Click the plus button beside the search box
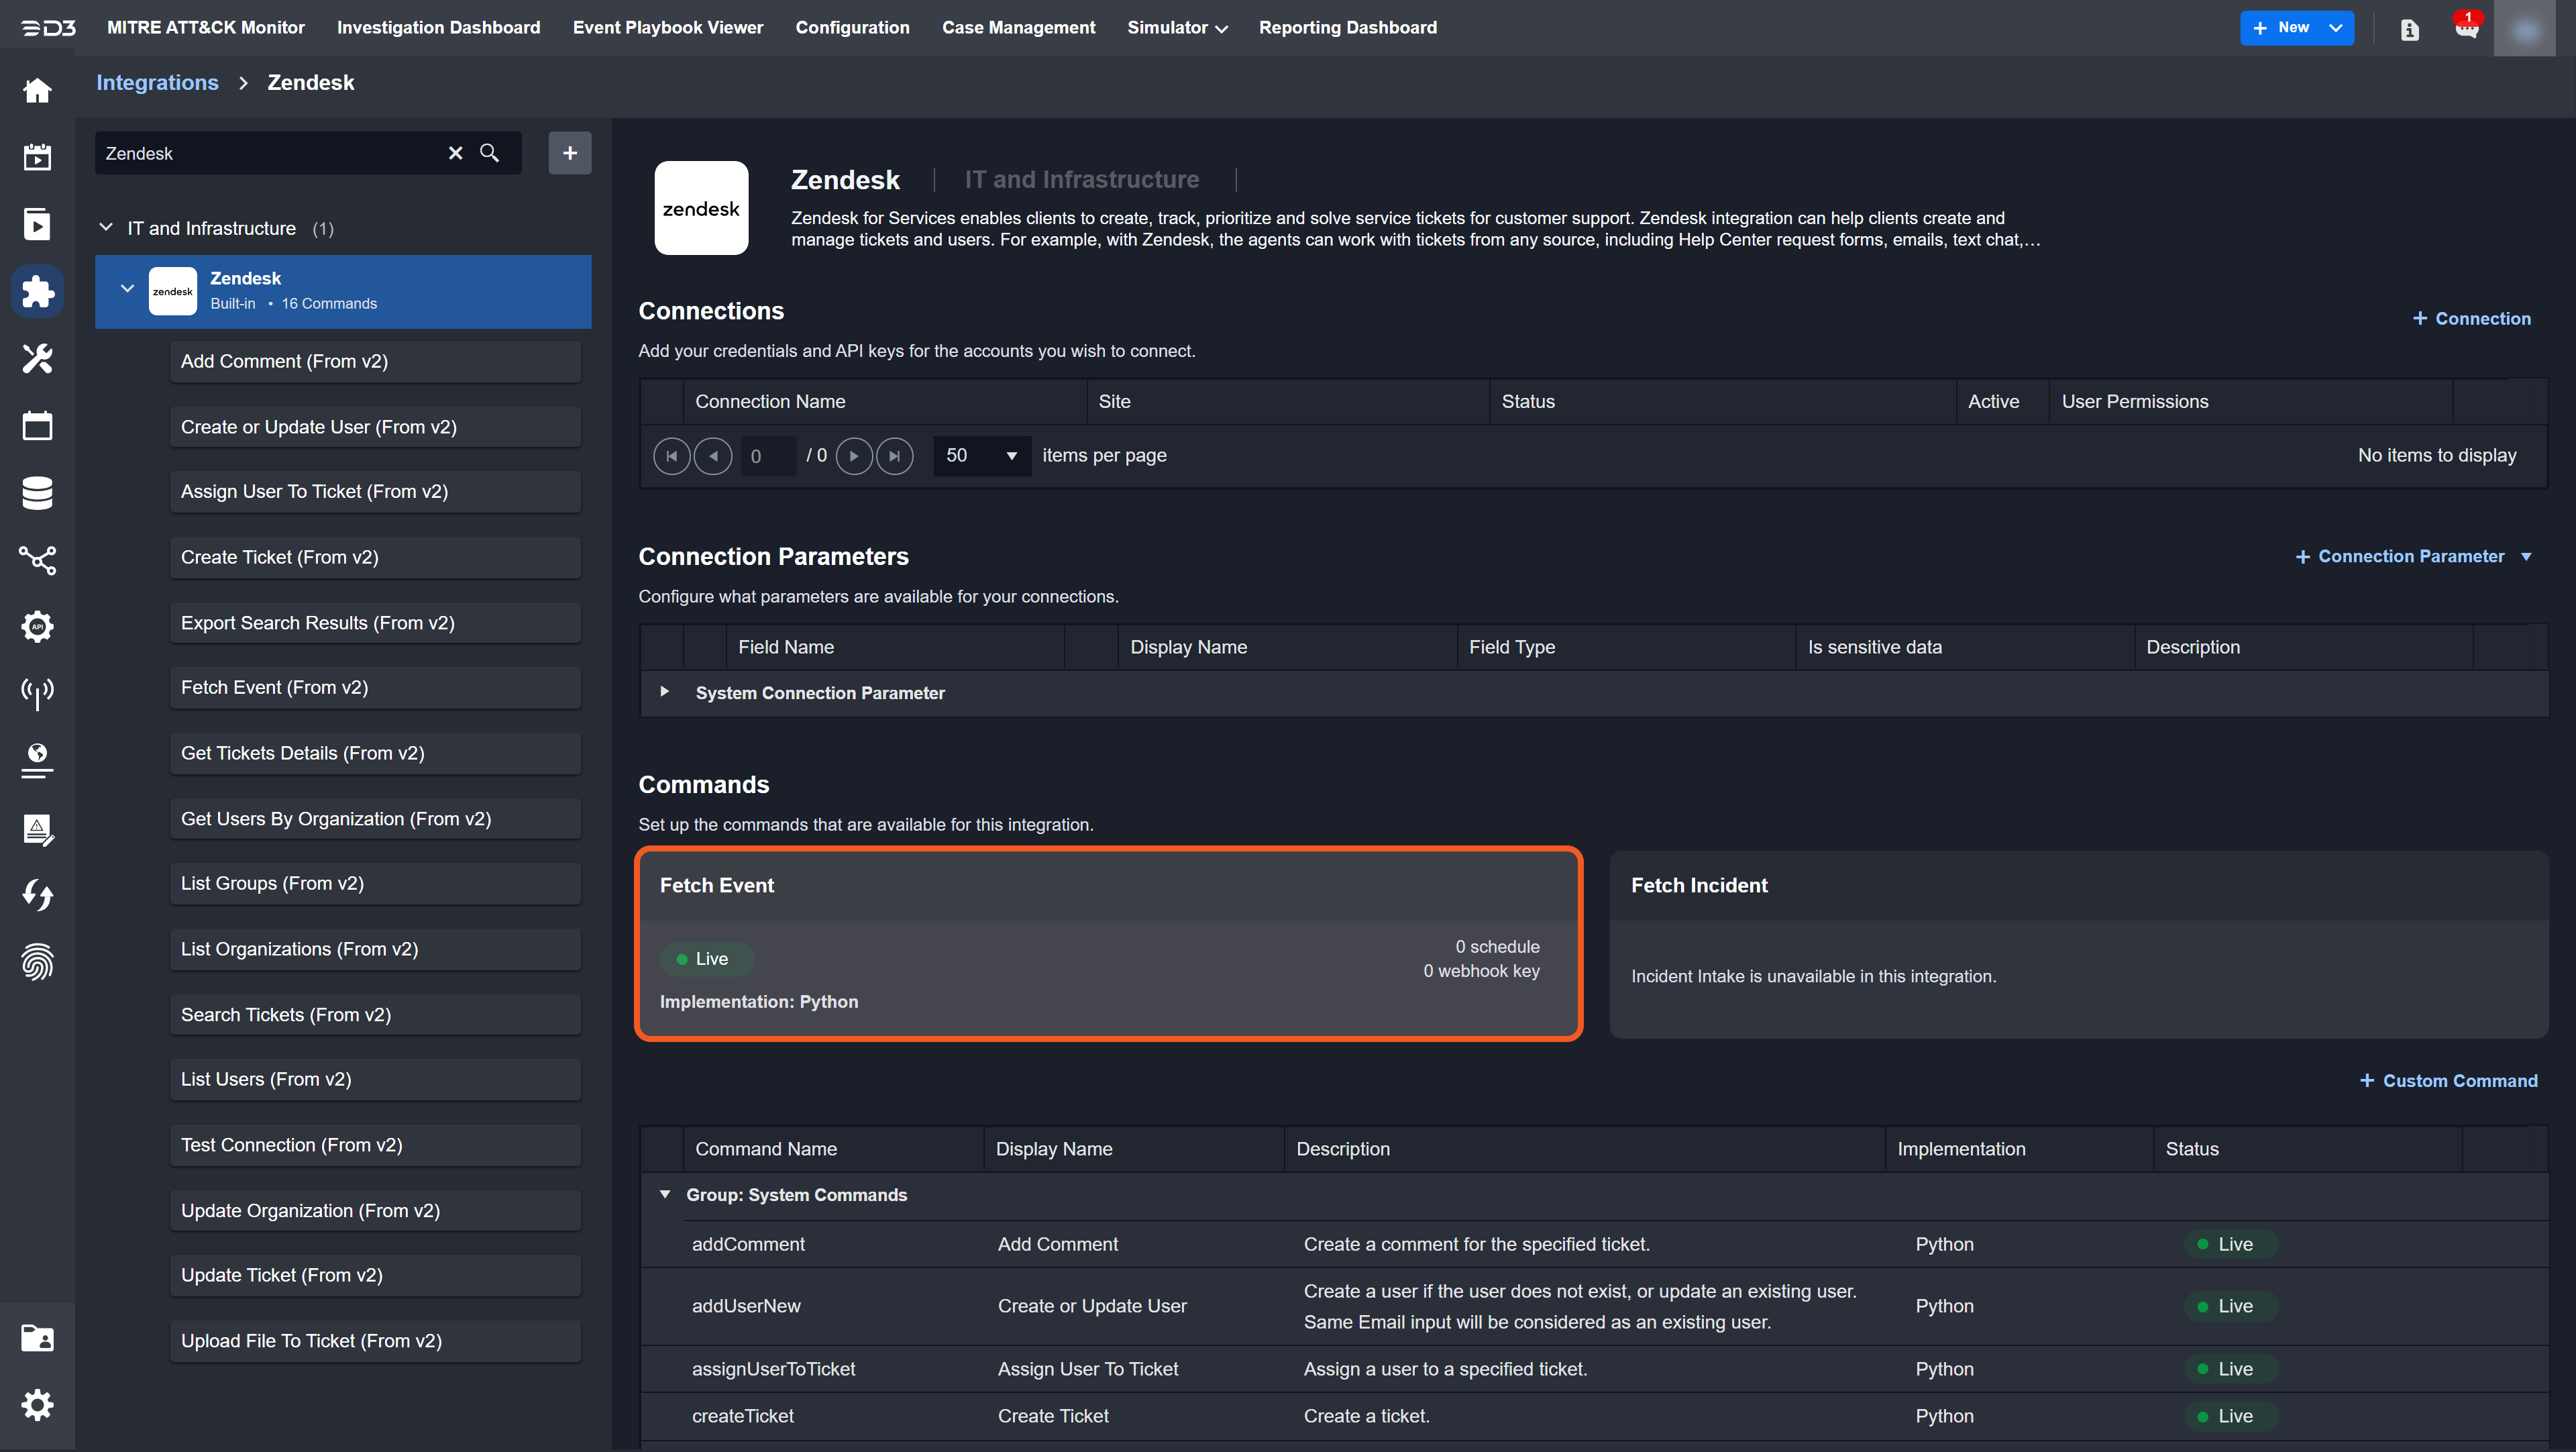This screenshot has height=1452, width=2576. (569, 153)
